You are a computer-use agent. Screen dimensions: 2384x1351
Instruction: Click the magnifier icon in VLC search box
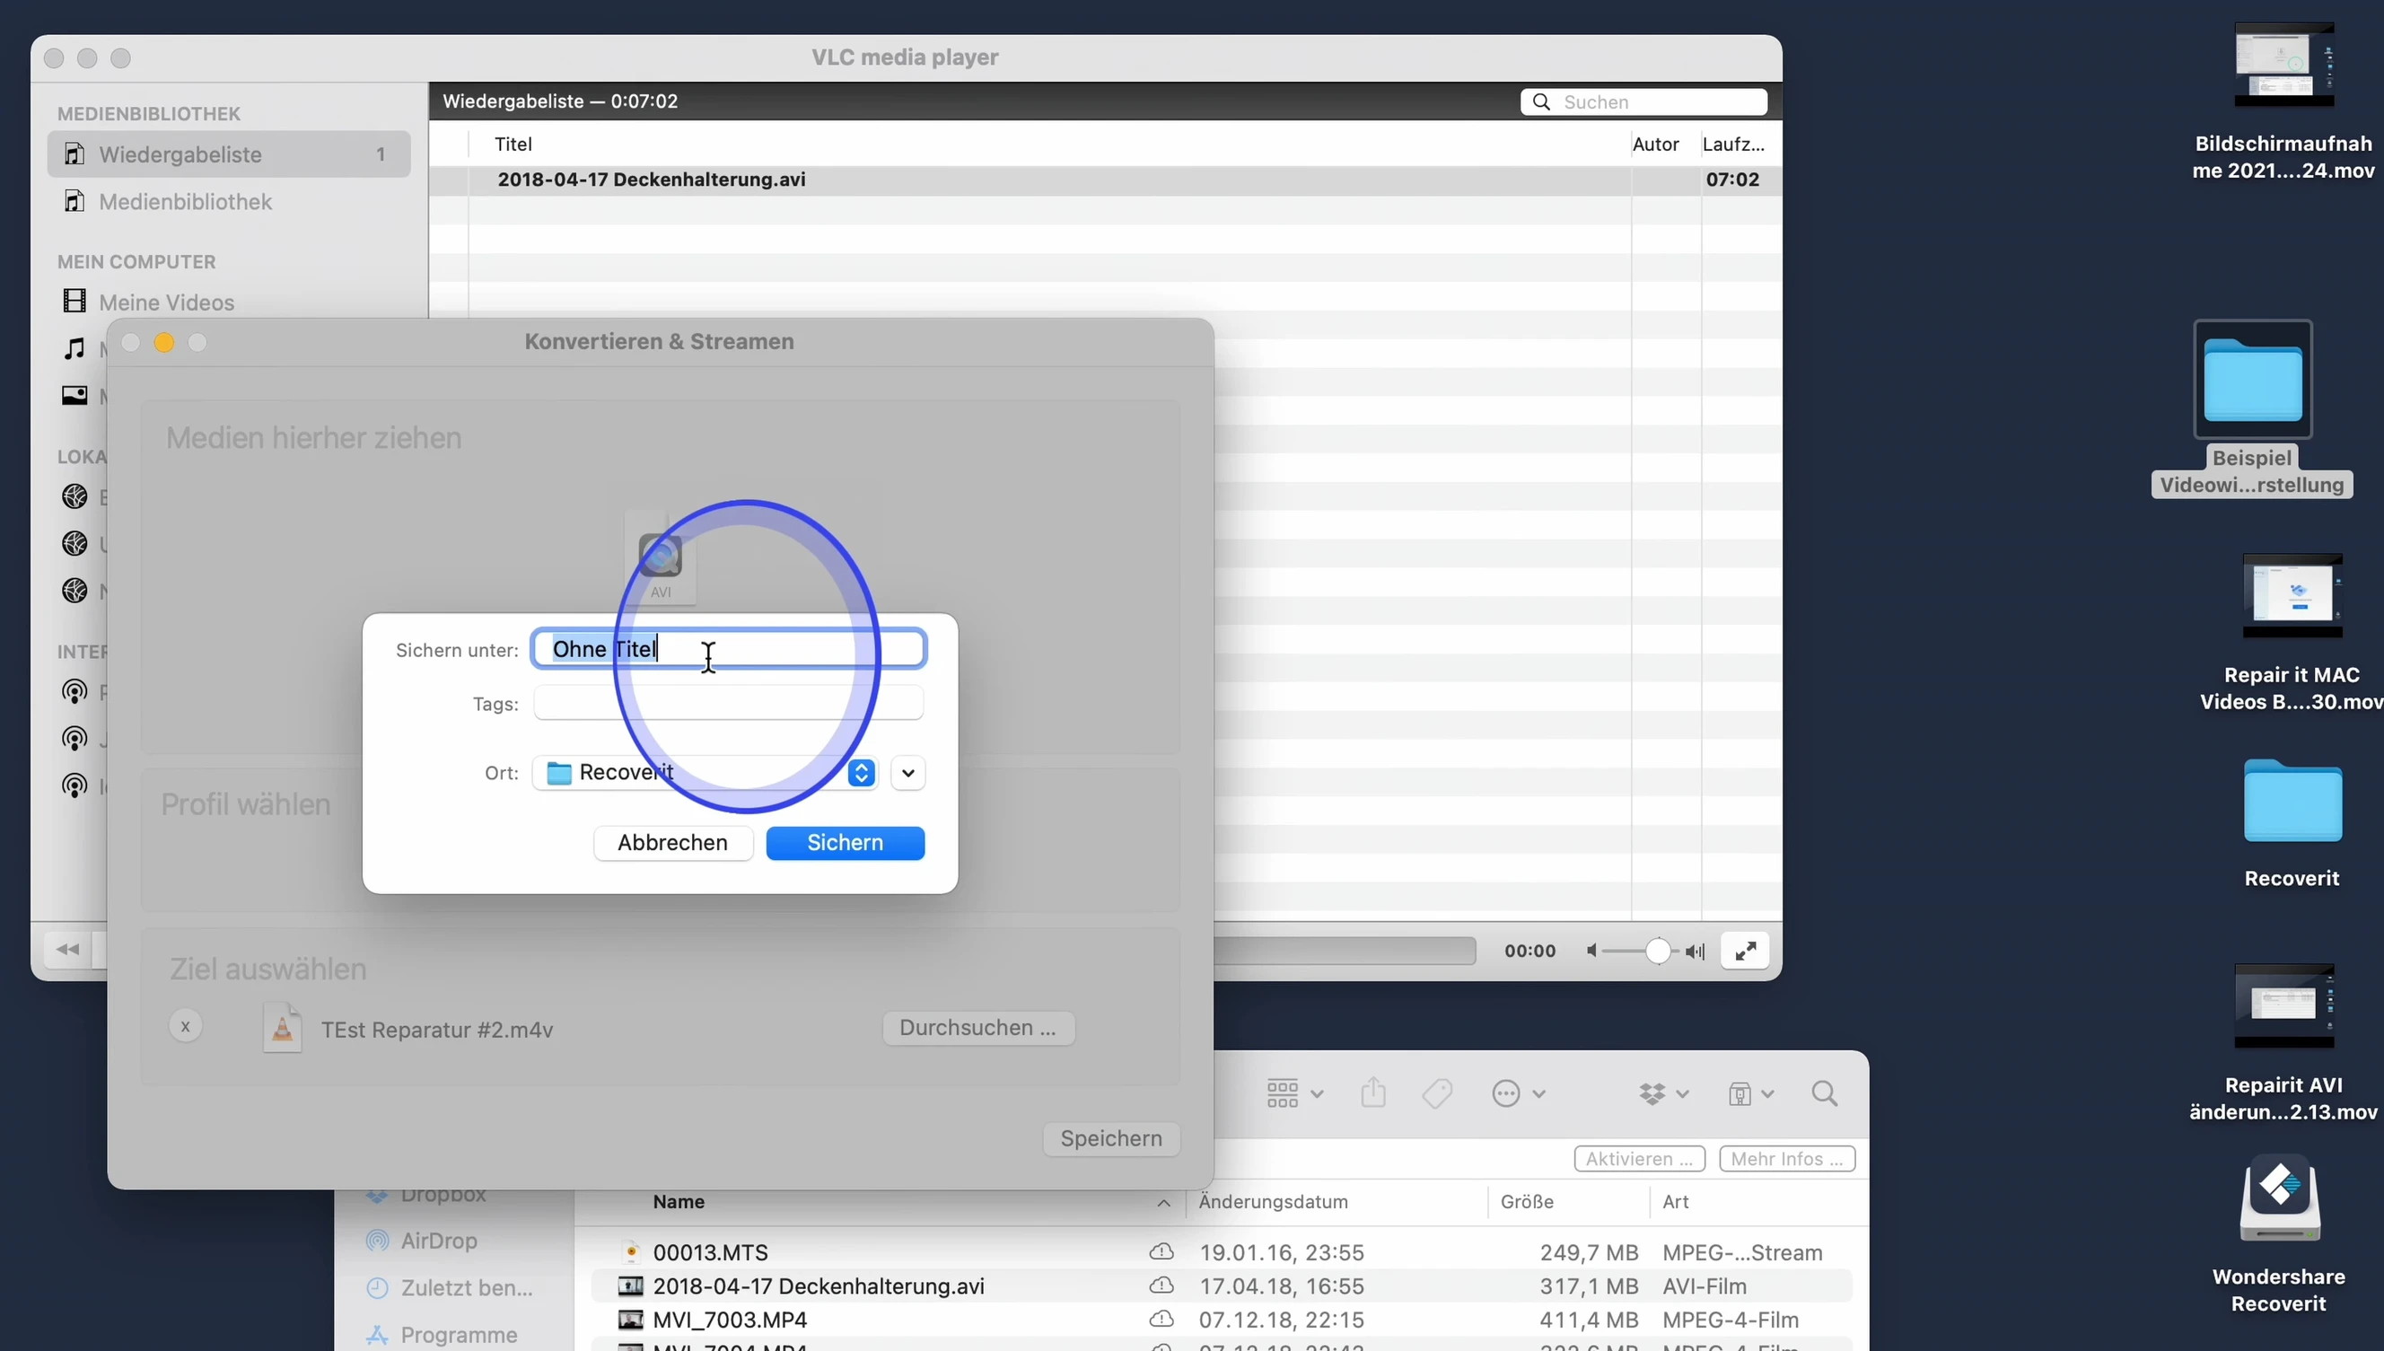[x=1541, y=101]
